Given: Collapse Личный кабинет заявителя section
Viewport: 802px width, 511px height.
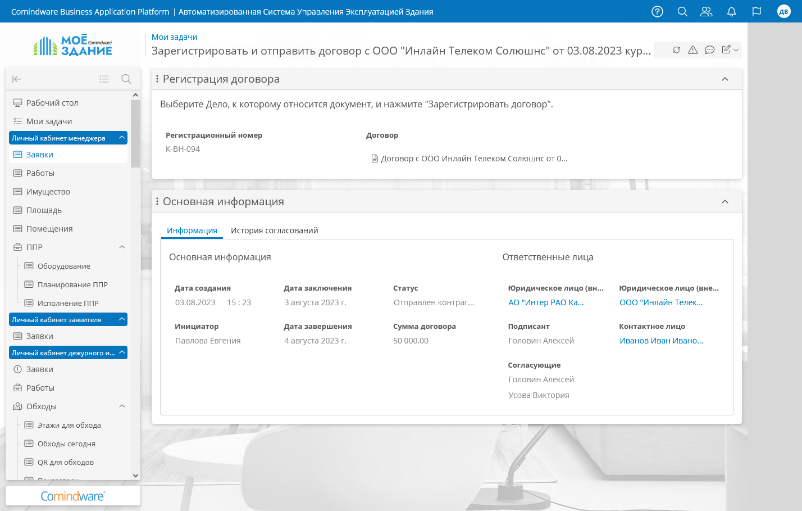Looking at the screenshot, I should pos(122,319).
